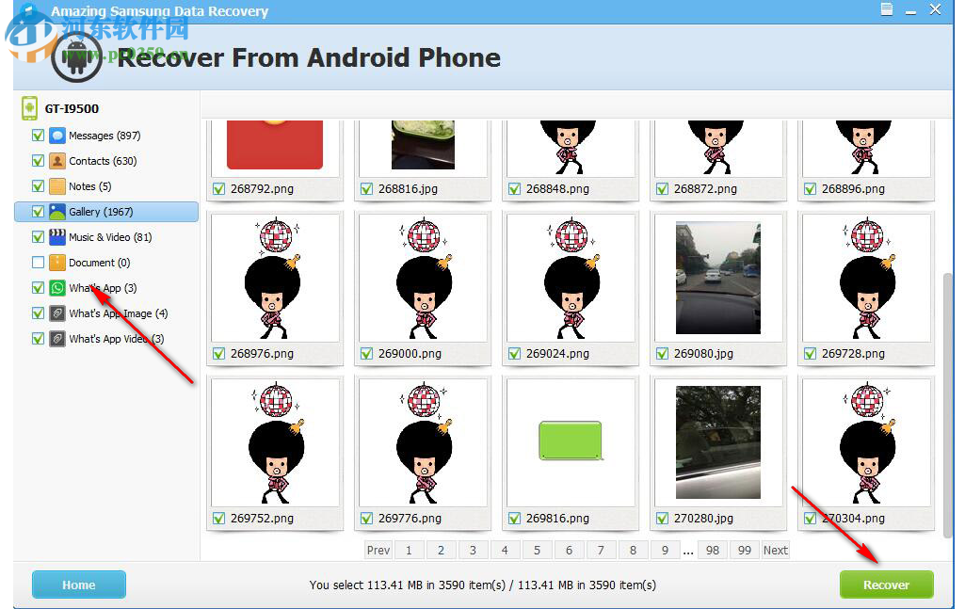Uncheck the What's App (3) checkbox
Image resolution: width=965 pixels, height=609 pixels.
(39, 288)
